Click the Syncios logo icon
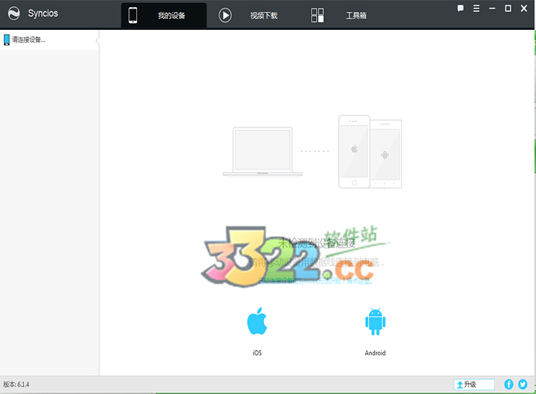 pyautogui.click(x=13, y=13)
